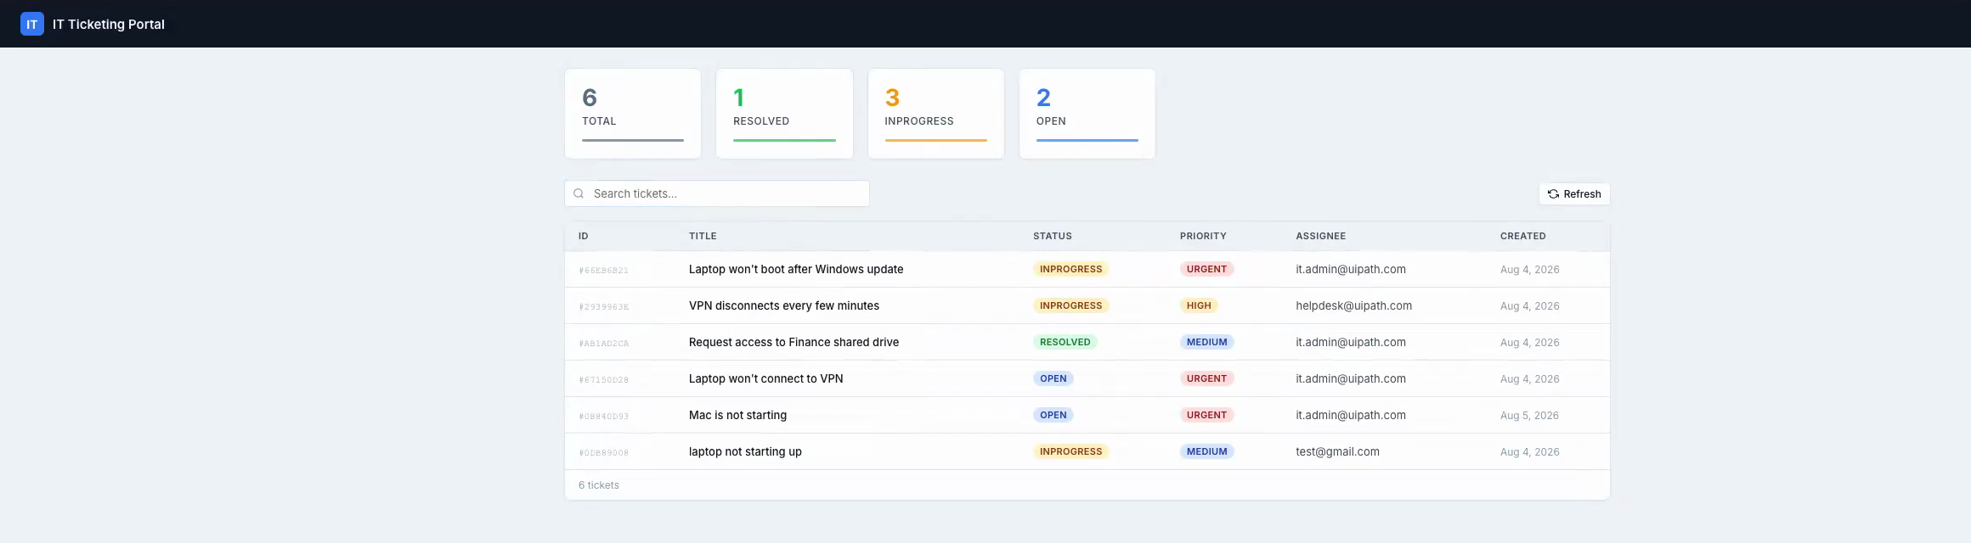Click ticket ID #0B840D93
The width and height of the screenshot is (1971, 543).
604,417
